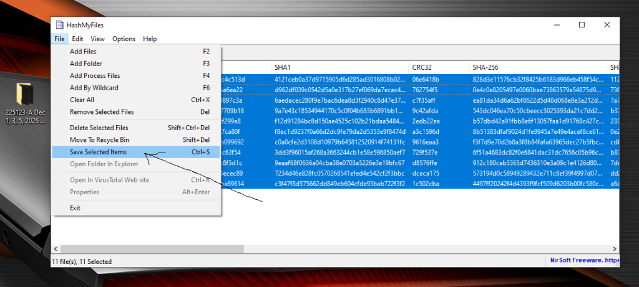Viewport: 639px width, 287px height.
Task: Click CRC32 value 9c42afda
Action: click(x=426, y=111)
